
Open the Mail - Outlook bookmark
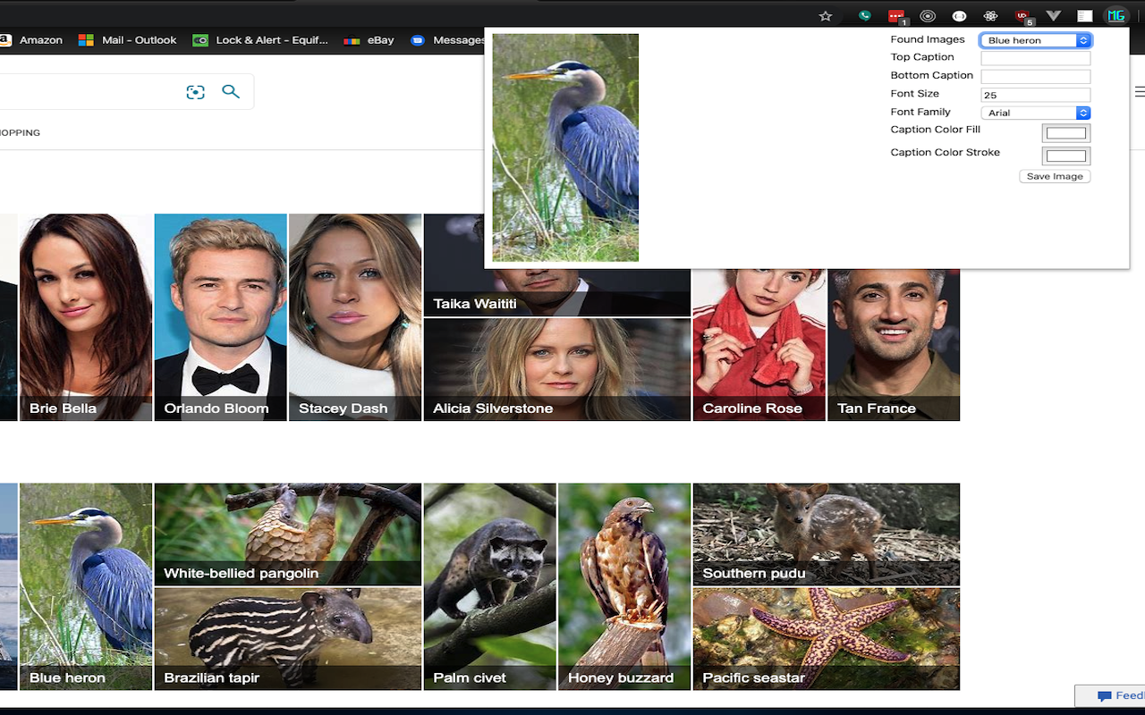(128, 40)
